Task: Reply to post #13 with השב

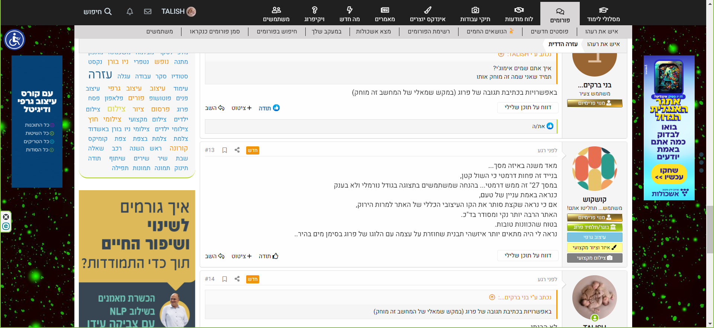Action: pyautogui.click(x=215, y=256)
